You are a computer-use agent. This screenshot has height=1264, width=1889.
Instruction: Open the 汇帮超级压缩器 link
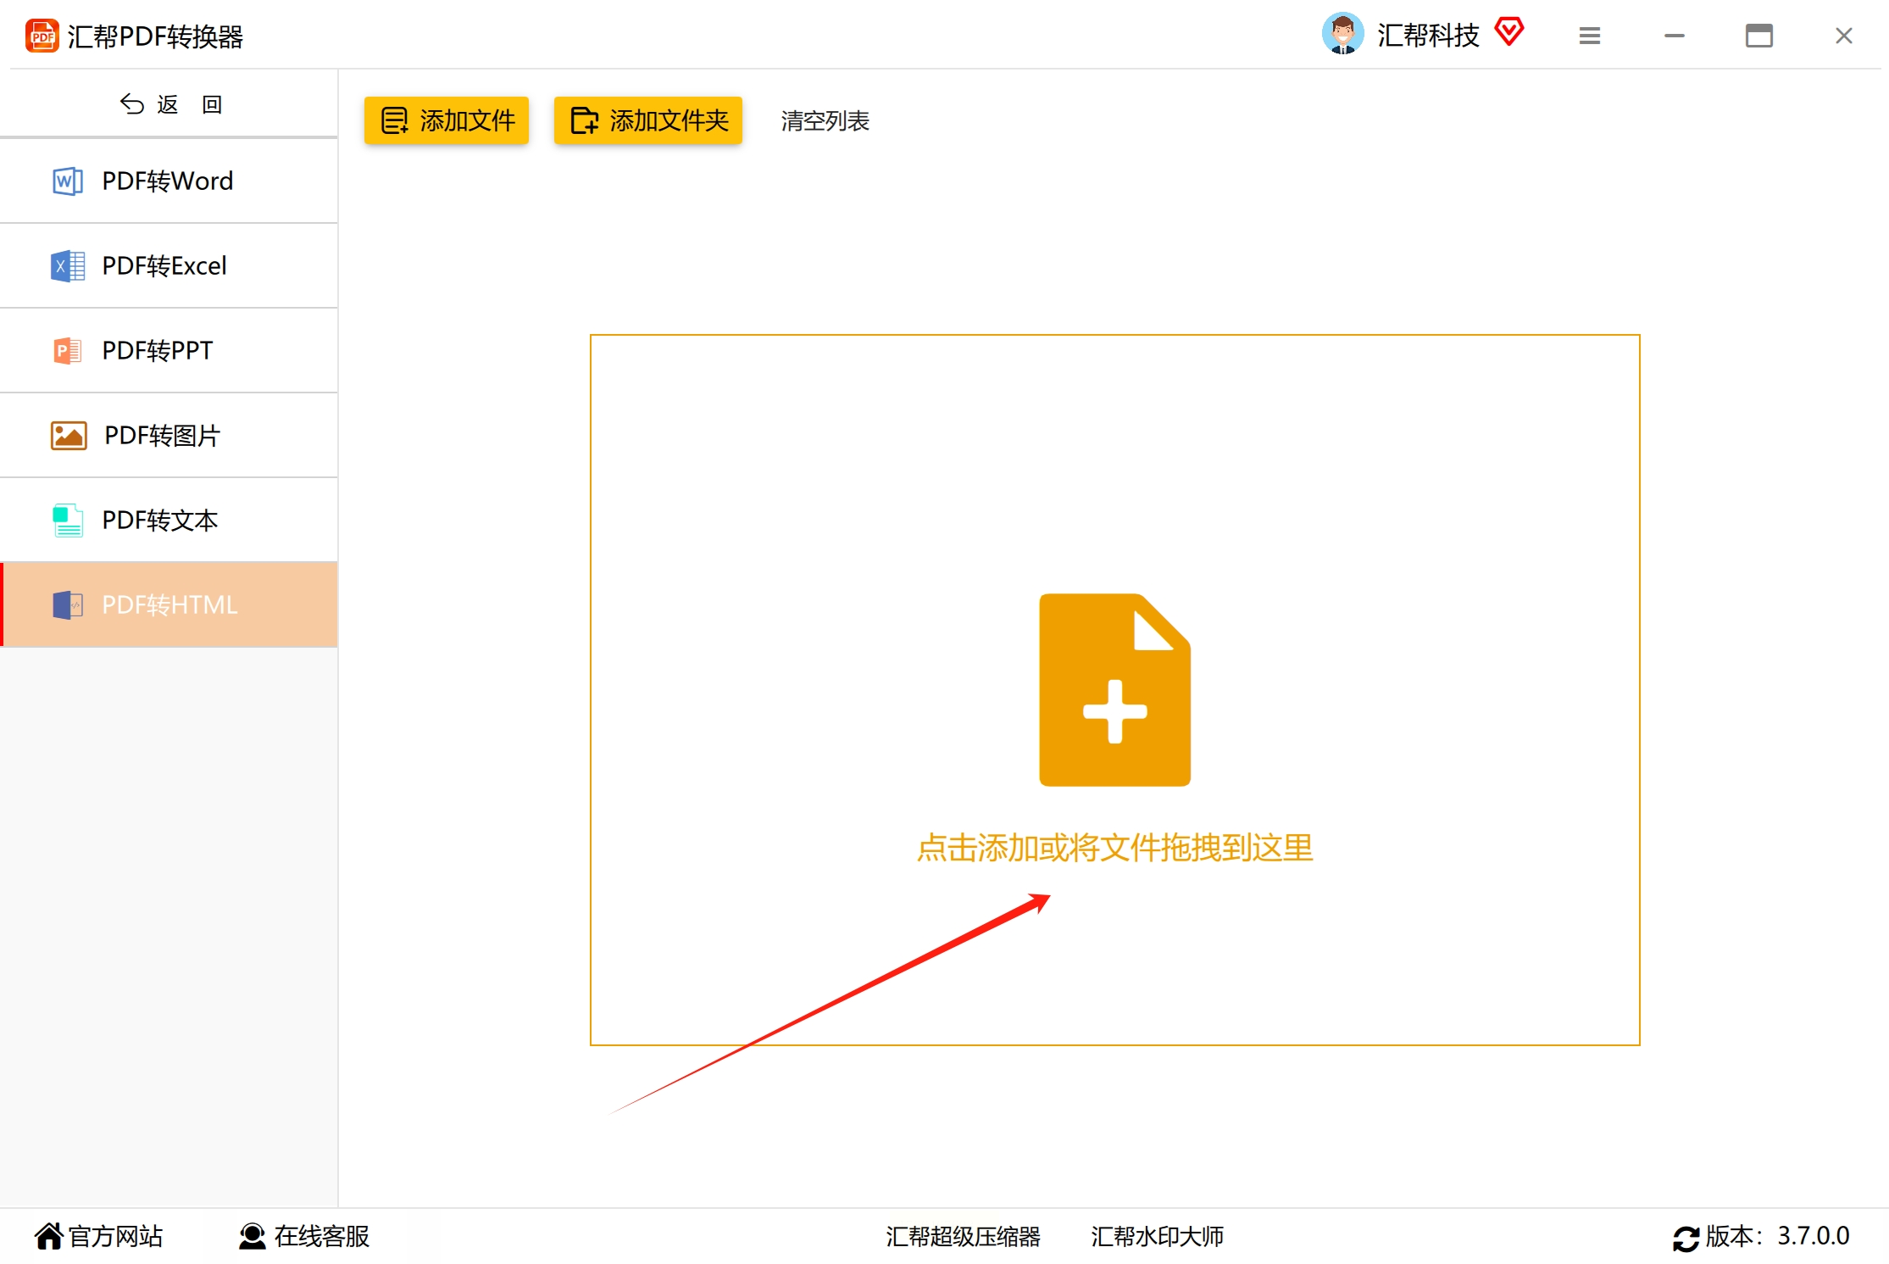(x=963, y=1237)
